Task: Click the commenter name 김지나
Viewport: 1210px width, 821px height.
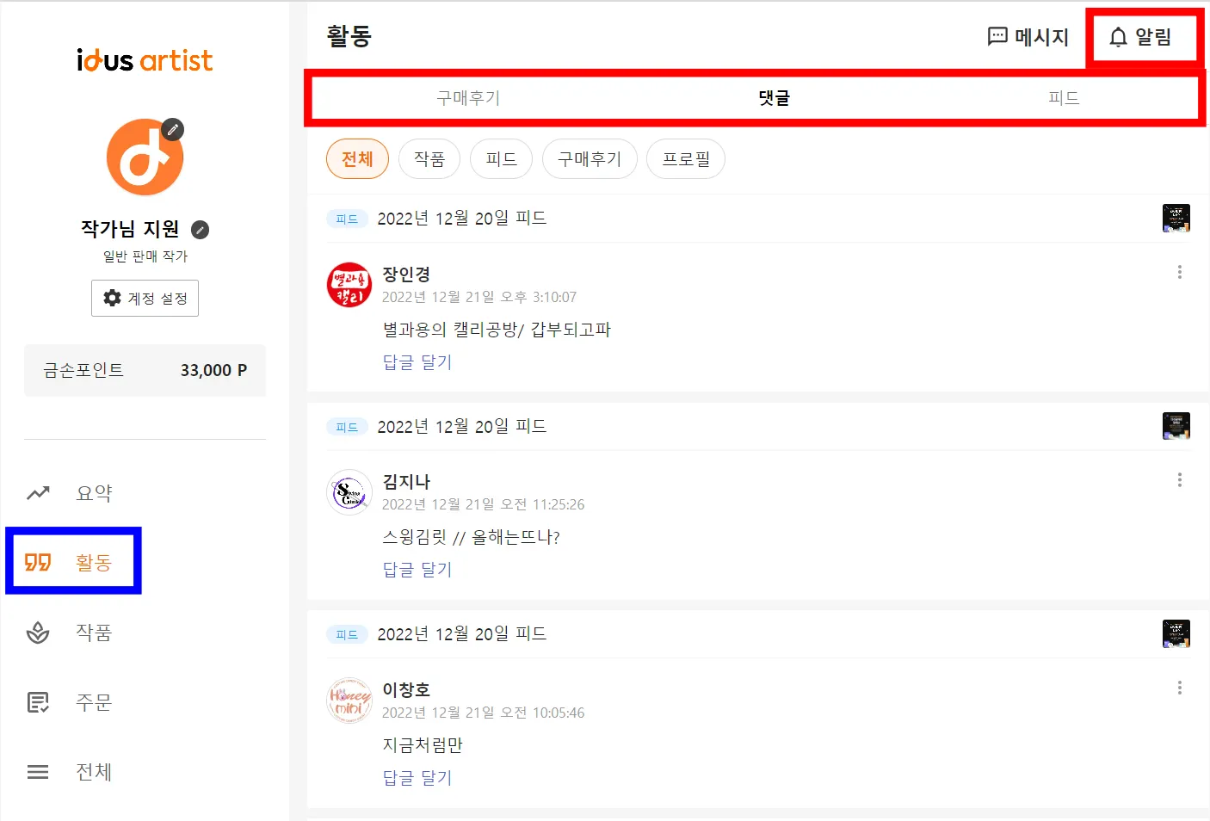Action: click(406, 482)
